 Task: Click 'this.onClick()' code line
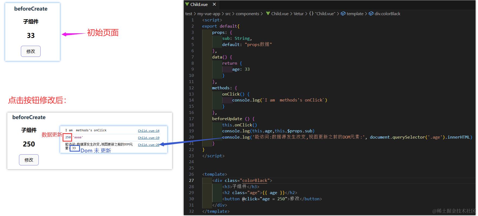pos(240,125)
